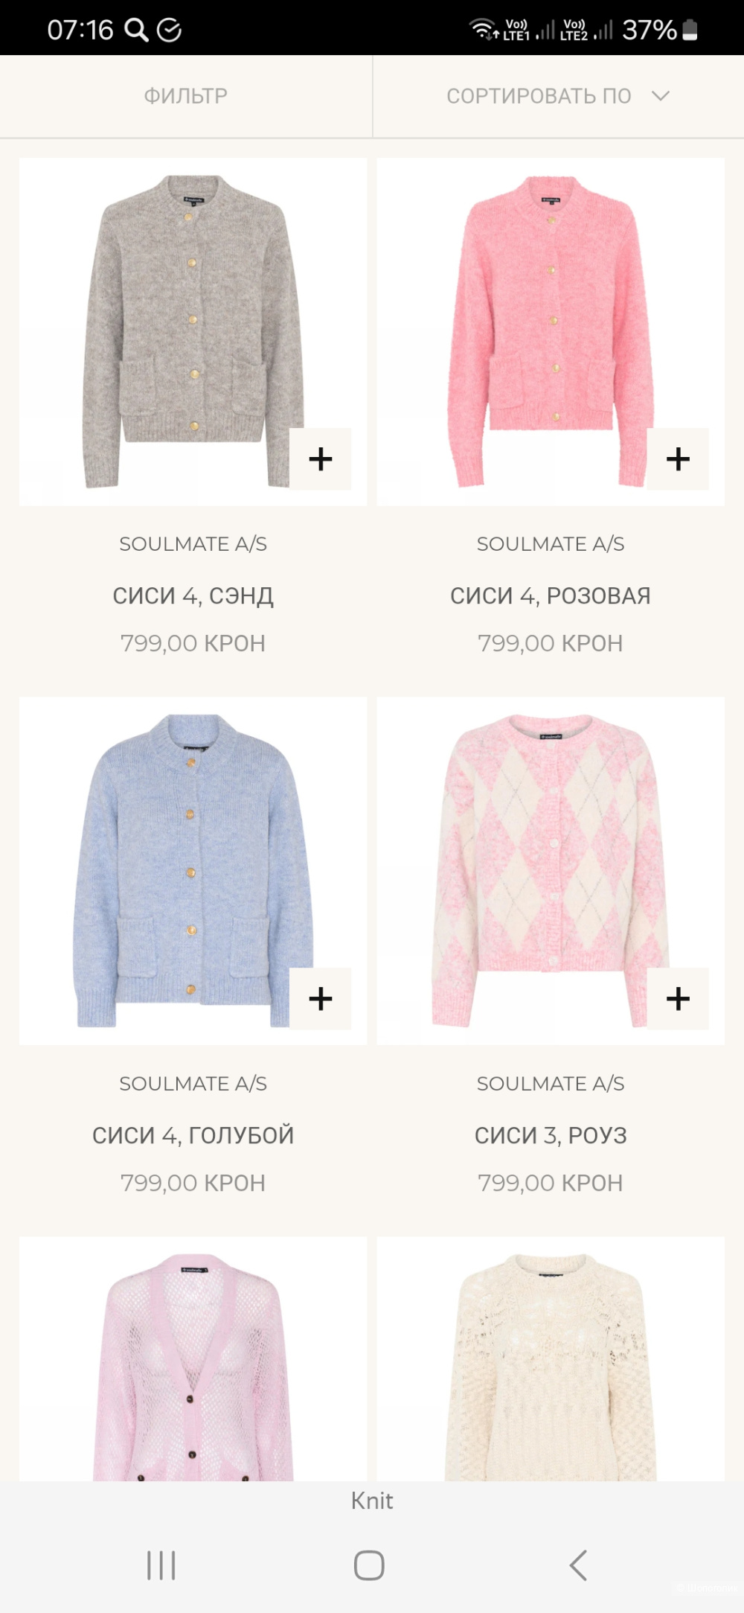Open recent apps via the three-bars icon
Screen dimensions: 744x1613
161,1565
